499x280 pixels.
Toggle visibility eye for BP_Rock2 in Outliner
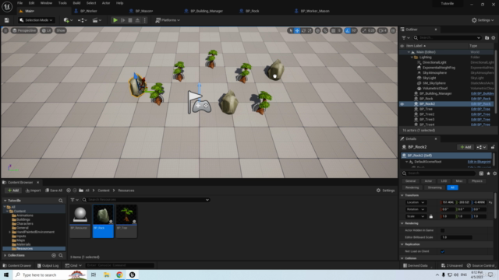click(402, 103)
